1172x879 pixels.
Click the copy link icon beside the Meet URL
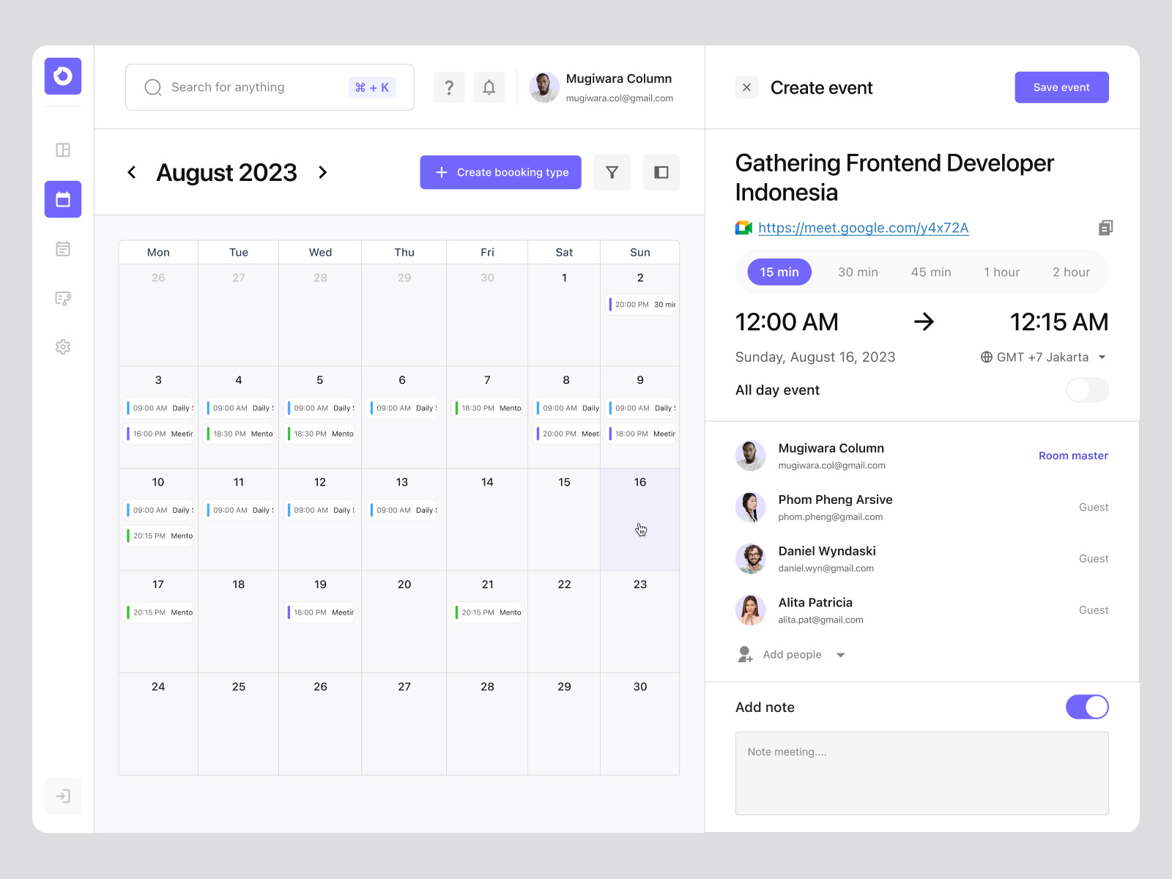(1105, 228)
